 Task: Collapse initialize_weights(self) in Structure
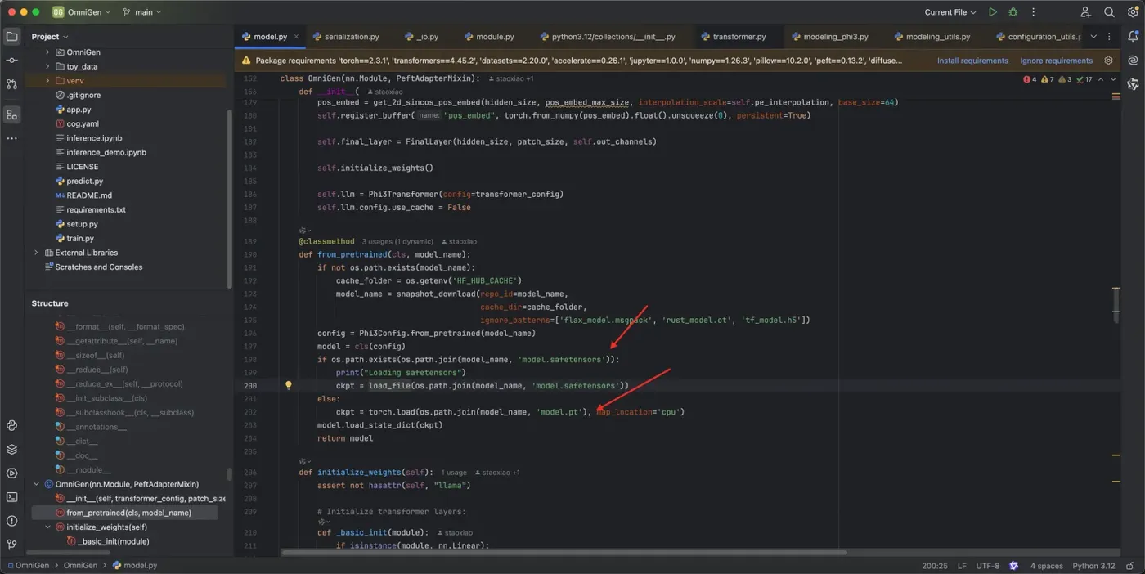(x=47, y=527)
